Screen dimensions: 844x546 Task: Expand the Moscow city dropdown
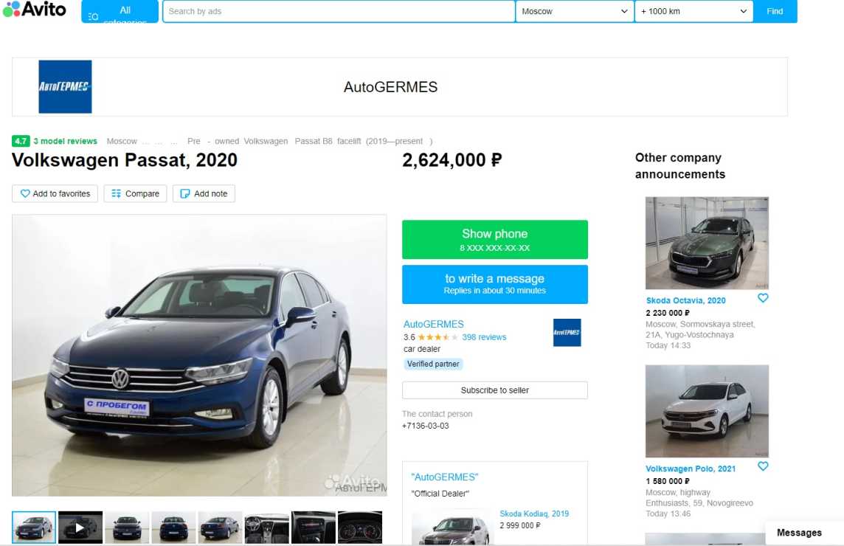(x=574, y=11)
